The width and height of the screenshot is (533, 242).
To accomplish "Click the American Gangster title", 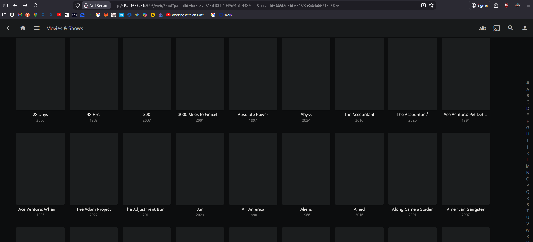I will 465,209.
